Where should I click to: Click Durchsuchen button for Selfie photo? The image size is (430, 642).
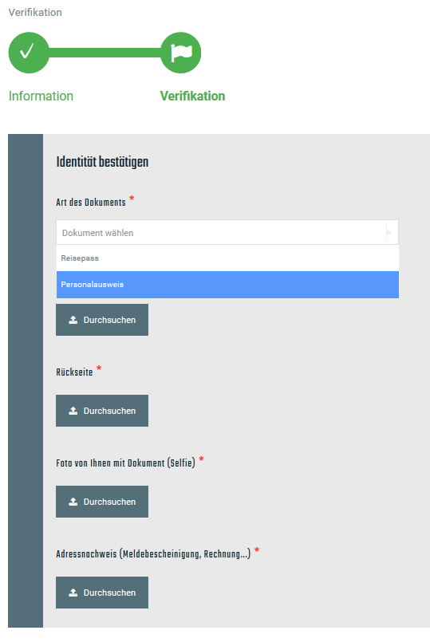coord(102,502)
